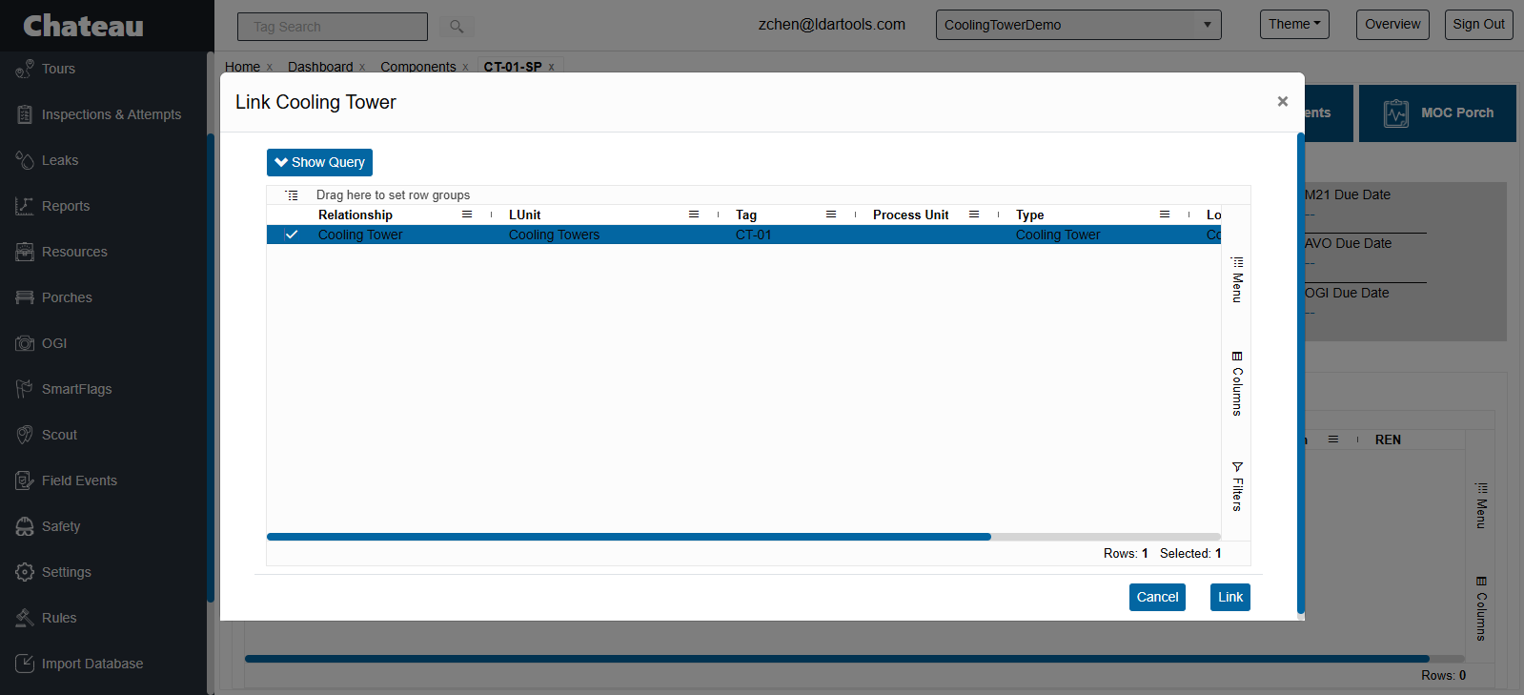Click the grid's horizontal scrollbar

629,537
